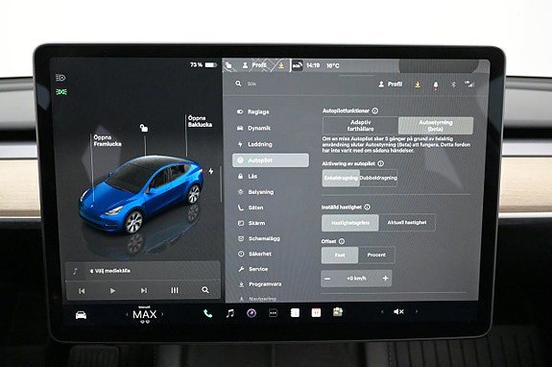Screen dimensions: 552x367
Task: Show info for Inställd hastighet
Action: pyautogui.click(x=367, y=208)
